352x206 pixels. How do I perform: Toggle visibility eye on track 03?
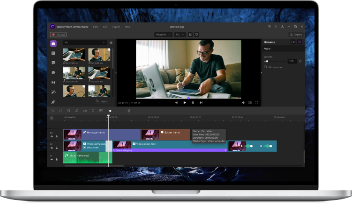52,136
